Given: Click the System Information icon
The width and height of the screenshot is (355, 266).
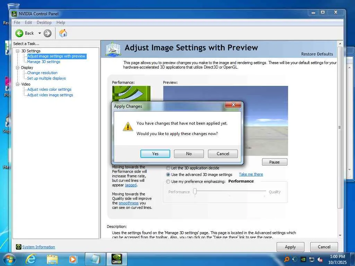Looking at the screenshot, I should [x=19, y=247].
